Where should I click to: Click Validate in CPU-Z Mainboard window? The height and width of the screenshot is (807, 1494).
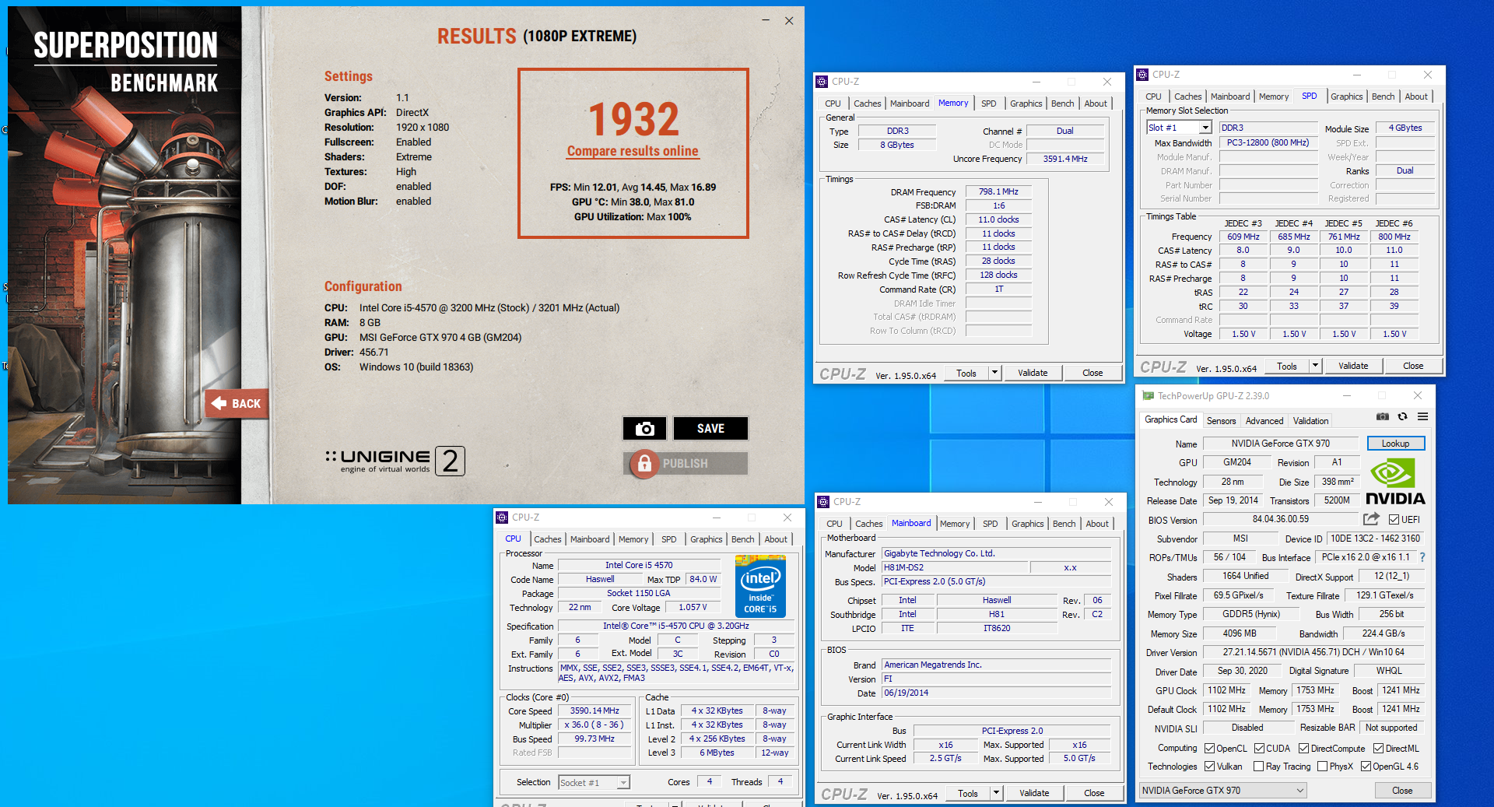[x=1034, y=793]
